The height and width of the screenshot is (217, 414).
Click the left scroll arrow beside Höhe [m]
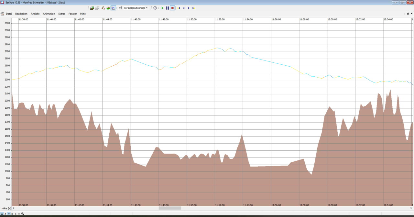14,208
